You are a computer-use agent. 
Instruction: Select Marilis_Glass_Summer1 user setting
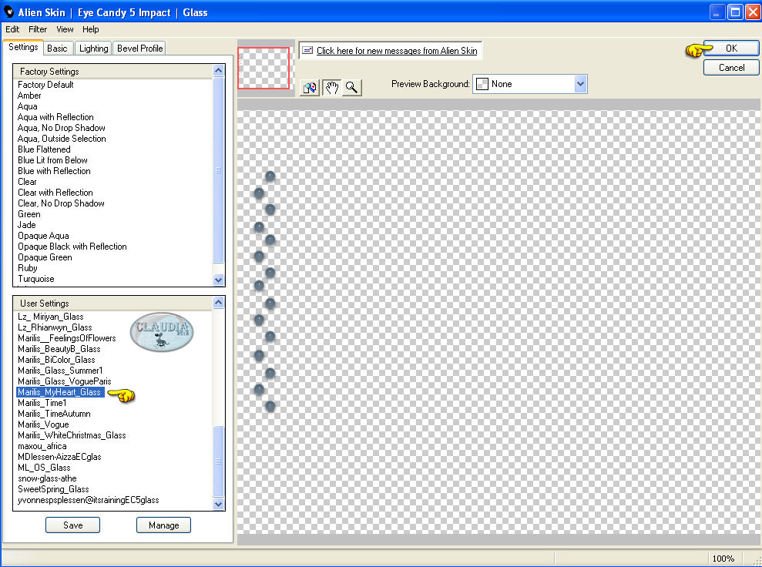(60, 371)
